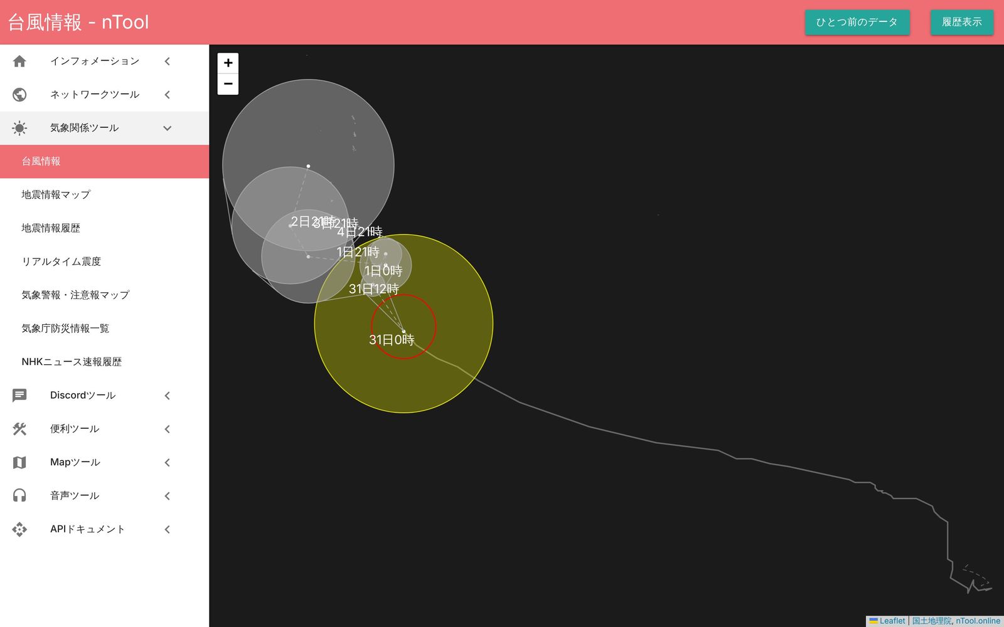This screenshot has height=627, width=1004.
Task: Expand 便利ツール chevron
Action: 168,429
